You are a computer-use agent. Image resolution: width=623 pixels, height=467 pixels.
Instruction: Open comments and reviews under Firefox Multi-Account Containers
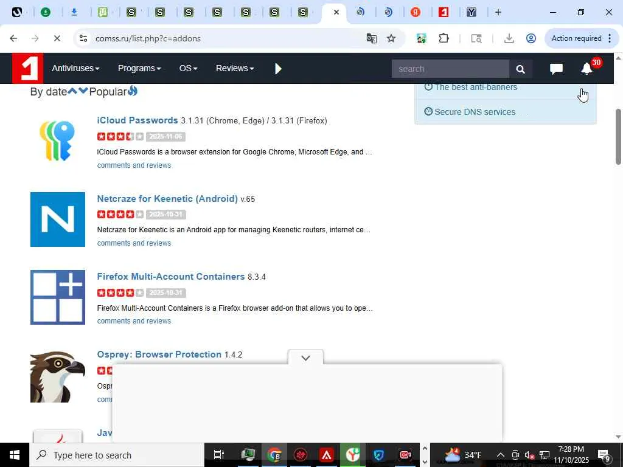tap(134, 321)
